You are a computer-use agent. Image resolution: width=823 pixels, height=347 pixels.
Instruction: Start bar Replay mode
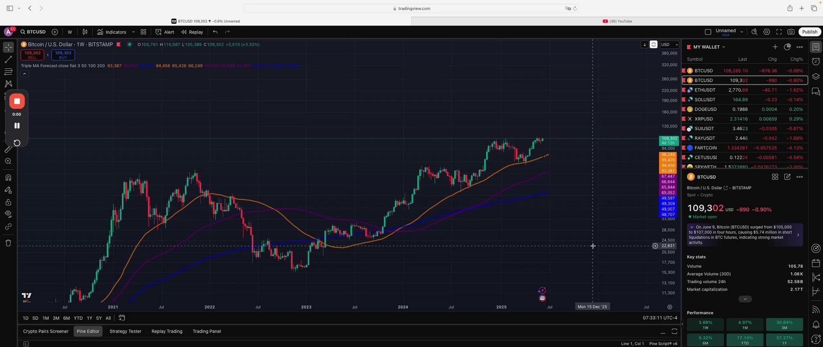coord(192,32)
